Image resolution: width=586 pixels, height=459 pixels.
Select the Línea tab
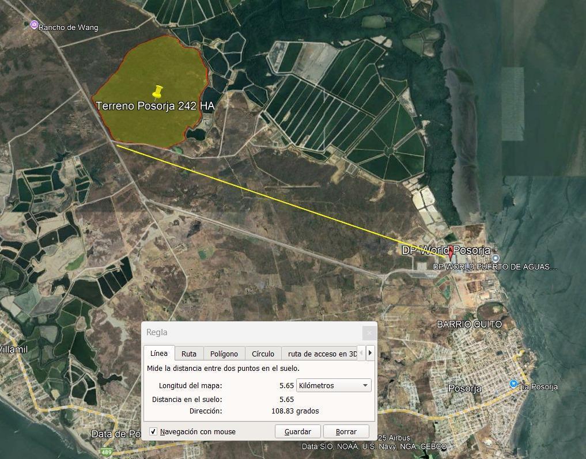159,353
